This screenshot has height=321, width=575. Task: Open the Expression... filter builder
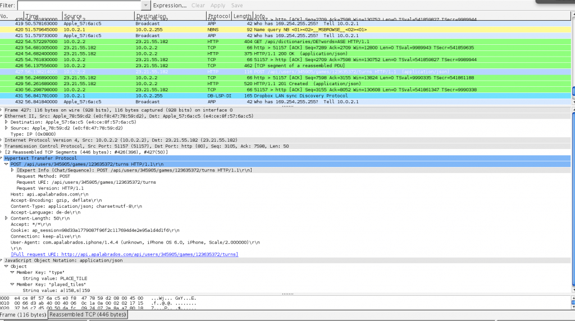click(x=170, y=5)
